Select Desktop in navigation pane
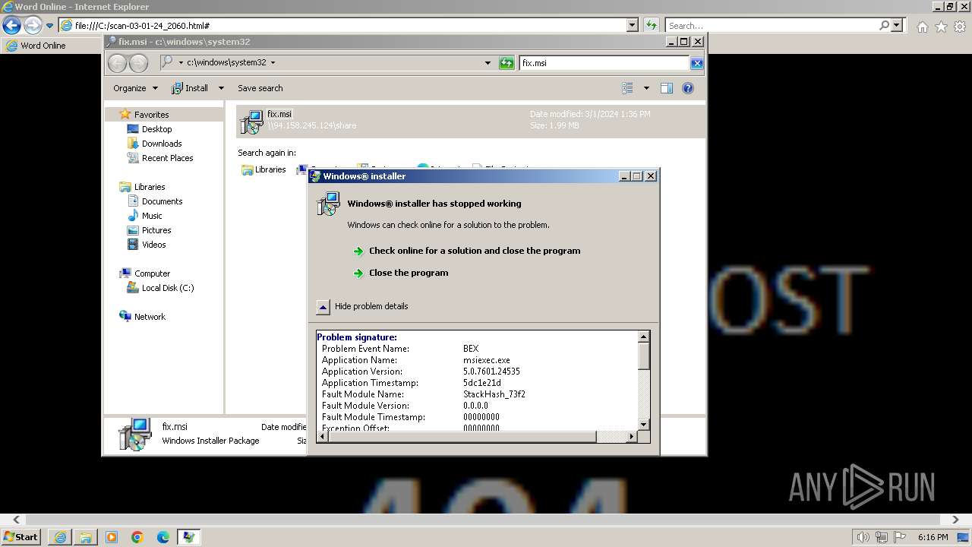Screen dimensions: 972x547 tap(156, 129)
